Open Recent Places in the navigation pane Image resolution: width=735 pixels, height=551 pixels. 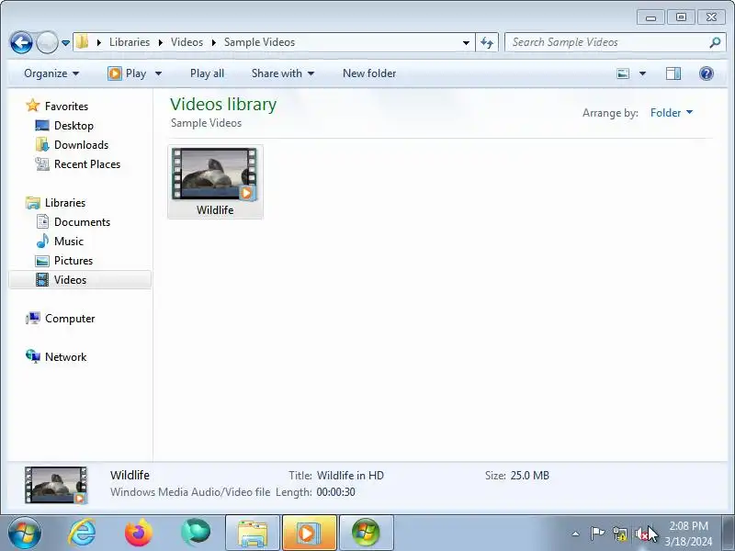(x=87, y=164)
